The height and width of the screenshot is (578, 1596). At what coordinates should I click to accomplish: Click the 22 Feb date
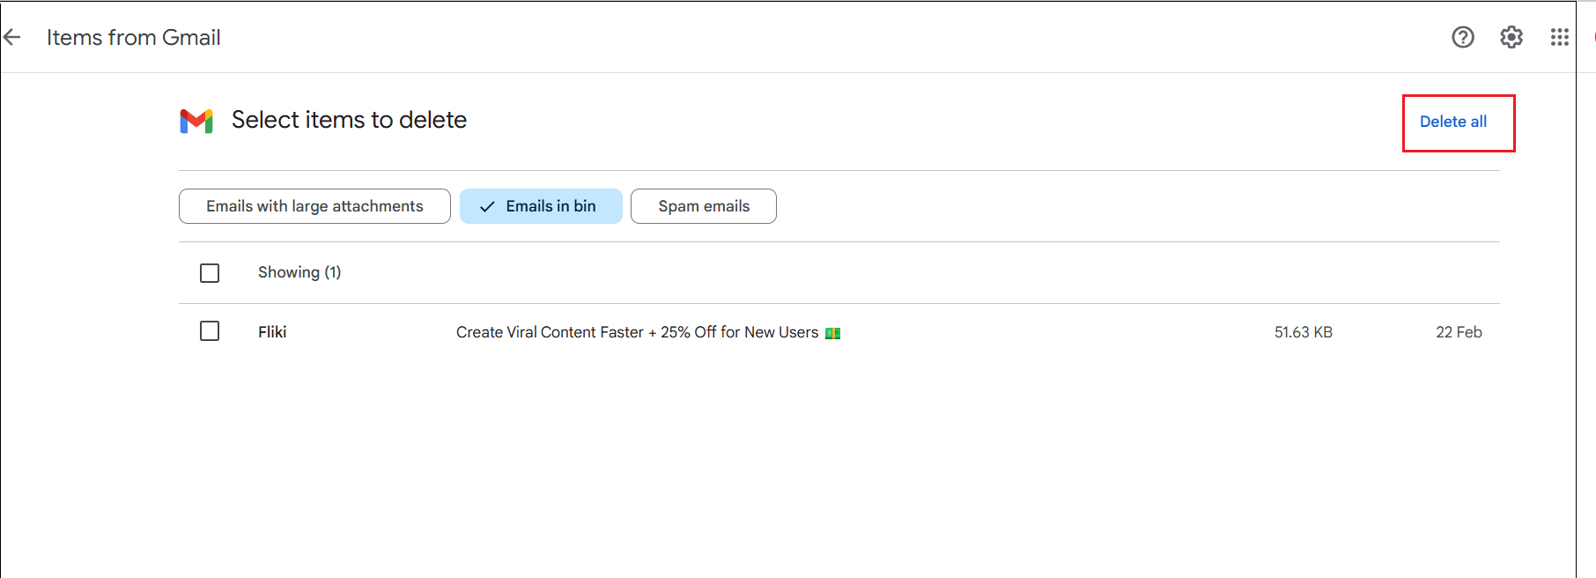click(1459, 332)
